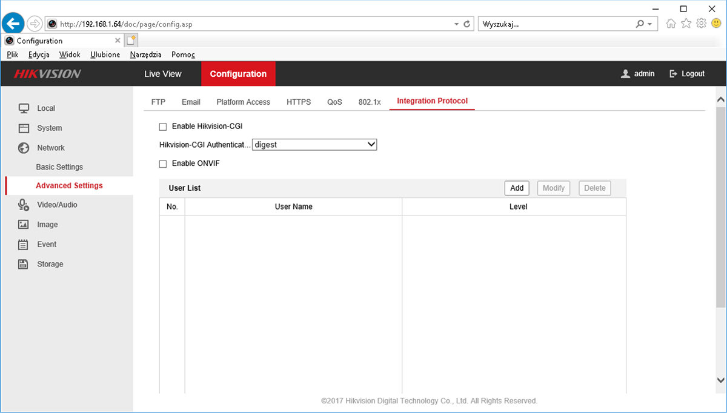727x413 pixels.
Task: Switch to the HTTPS tab
Action: [299, 102]
